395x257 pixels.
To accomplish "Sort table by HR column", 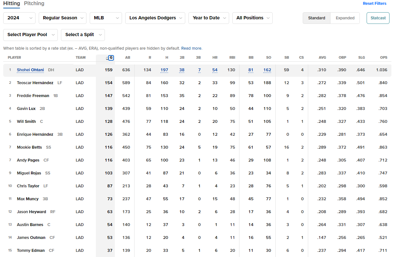I will point(215,58).
